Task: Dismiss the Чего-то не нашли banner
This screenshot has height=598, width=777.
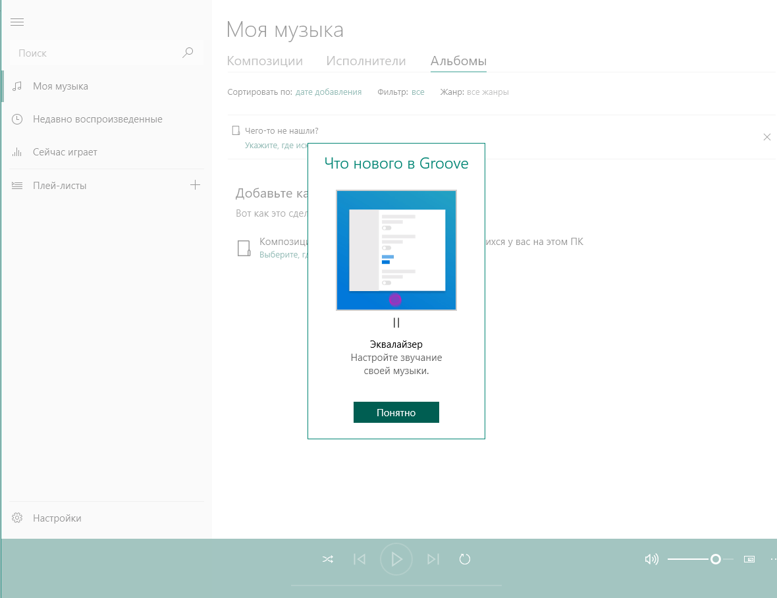Action: pyautogui.click(x=766, y=137)
